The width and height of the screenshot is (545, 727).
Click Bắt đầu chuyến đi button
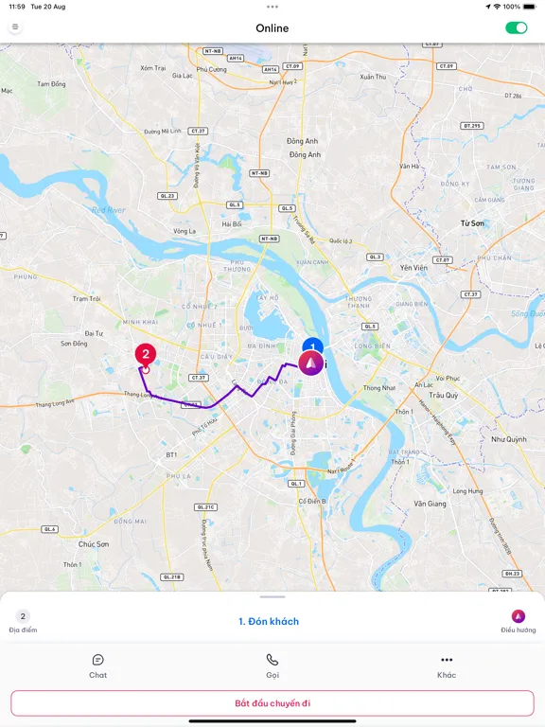tap(272, 703)
